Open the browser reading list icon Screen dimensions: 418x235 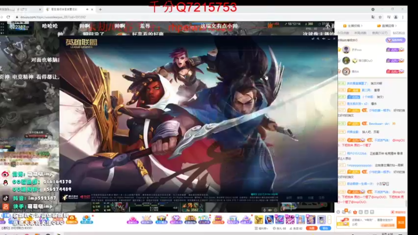click(x=389, y=17)
